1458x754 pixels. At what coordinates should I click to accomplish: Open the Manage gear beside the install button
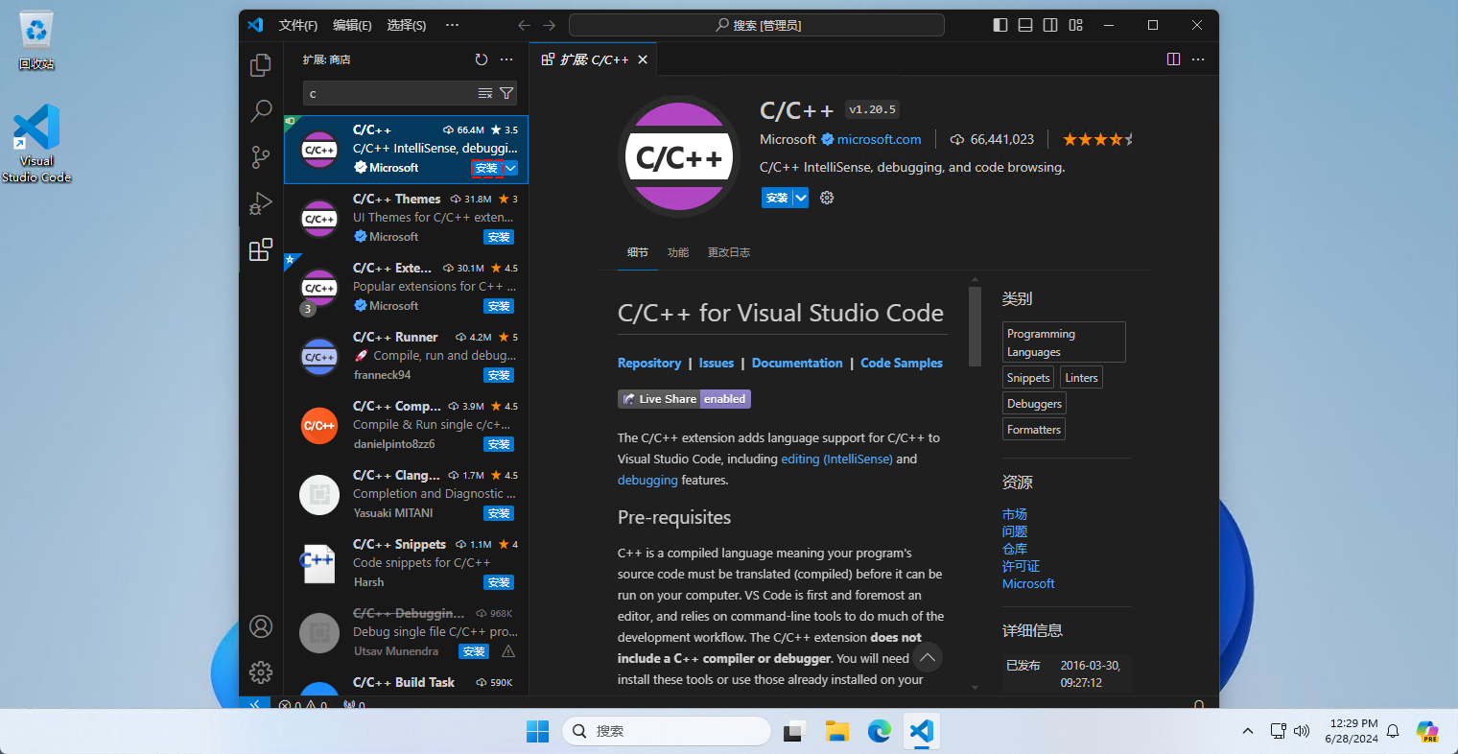(x=826, y=198)
